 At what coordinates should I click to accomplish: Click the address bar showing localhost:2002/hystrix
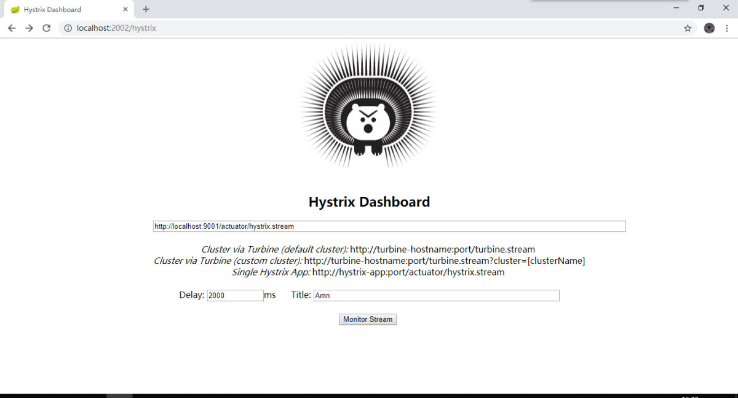coord(378,28)
